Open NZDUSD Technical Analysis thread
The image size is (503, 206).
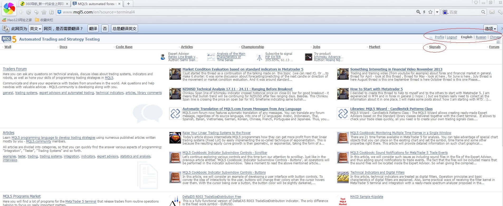237,89
